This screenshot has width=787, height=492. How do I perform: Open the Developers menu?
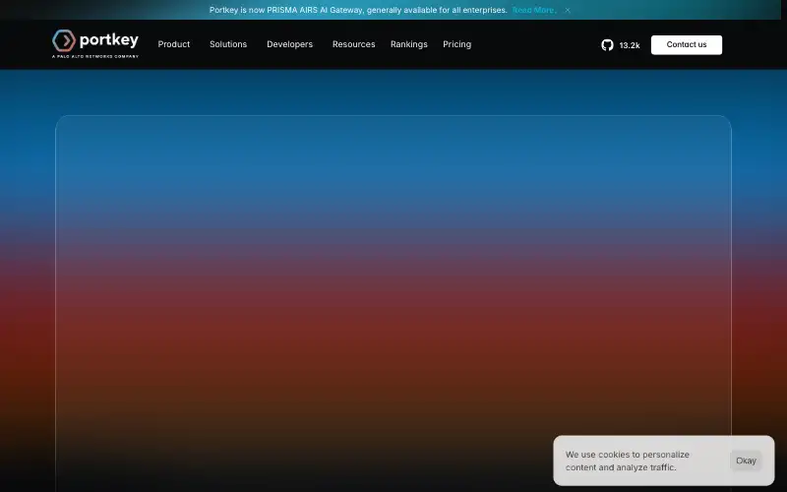pyautogui.click(x=289, y=44)
